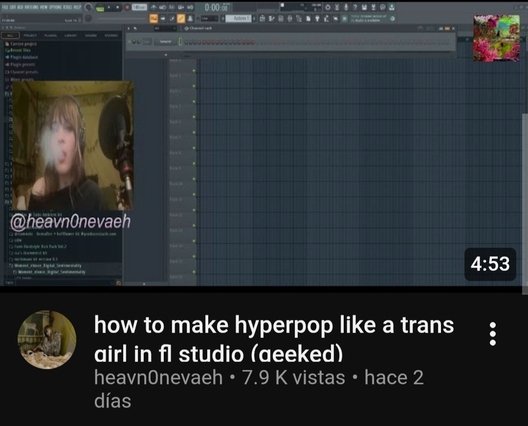528x426 pixels.
Task: Click the 'A newer version of FL Studio' notice
Action: (369, 18)
